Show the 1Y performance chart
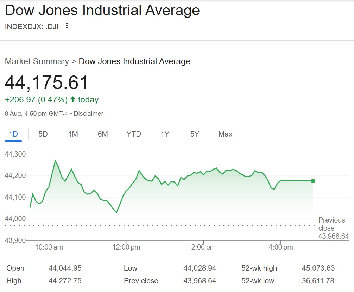 [164, 134]
